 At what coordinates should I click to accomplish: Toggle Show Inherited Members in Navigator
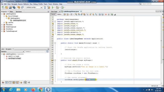pyautogui.click(x=3, y=82)
